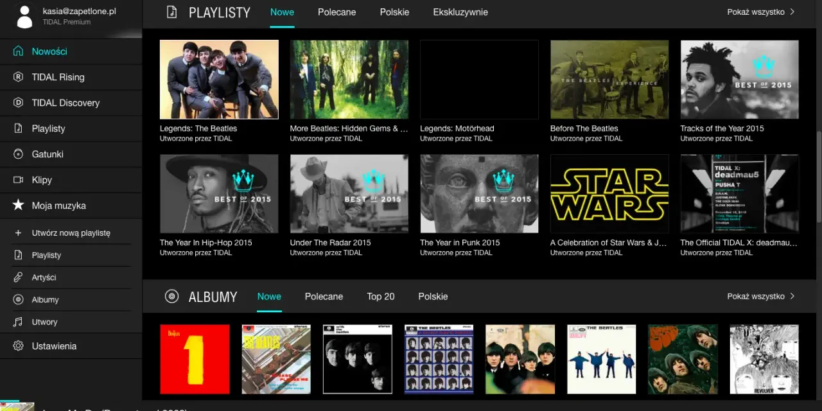Viewport: 822px width, 411px height.
Task: Click the TIDAL Rising hexagon icon
Action: click(19, 77)
